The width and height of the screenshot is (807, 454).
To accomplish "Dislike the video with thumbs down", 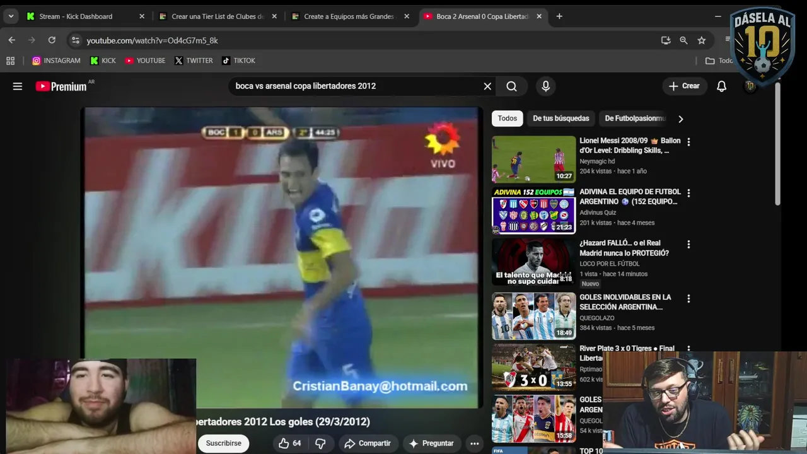I will [x=320, y=443].
